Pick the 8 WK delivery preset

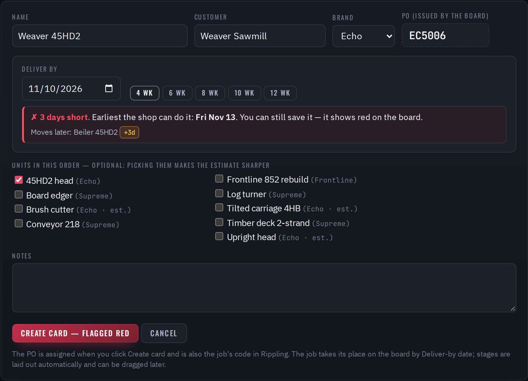coord(210,93)
